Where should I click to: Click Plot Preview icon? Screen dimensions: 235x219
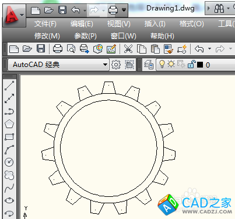[71, 49]
